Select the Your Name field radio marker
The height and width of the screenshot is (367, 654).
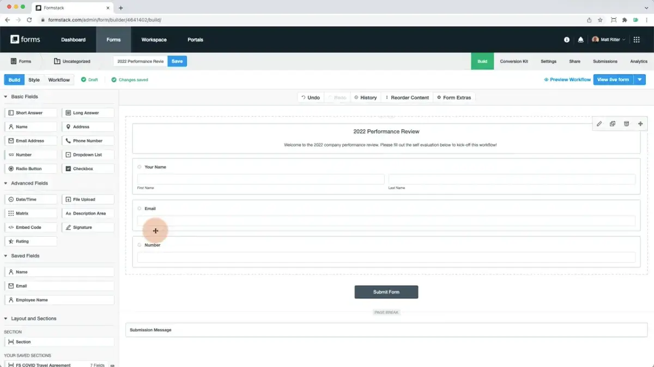[x=140, y=167]
